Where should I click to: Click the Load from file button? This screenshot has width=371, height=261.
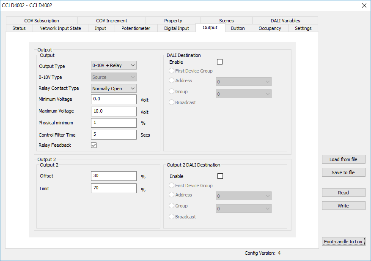(344, 159)
